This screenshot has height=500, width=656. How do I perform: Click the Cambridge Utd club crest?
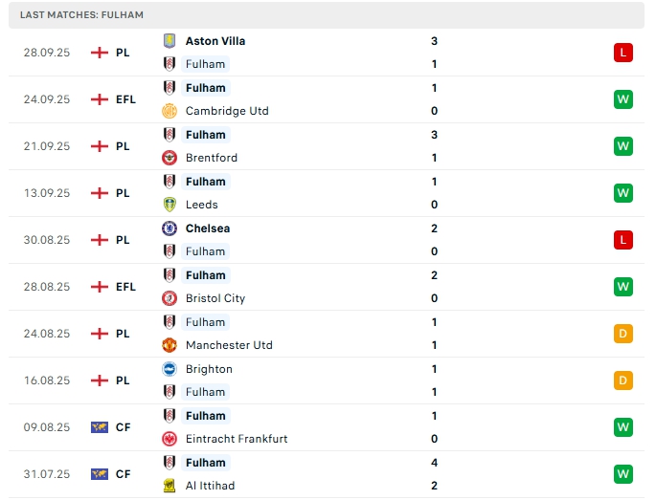tap(170, 111)
